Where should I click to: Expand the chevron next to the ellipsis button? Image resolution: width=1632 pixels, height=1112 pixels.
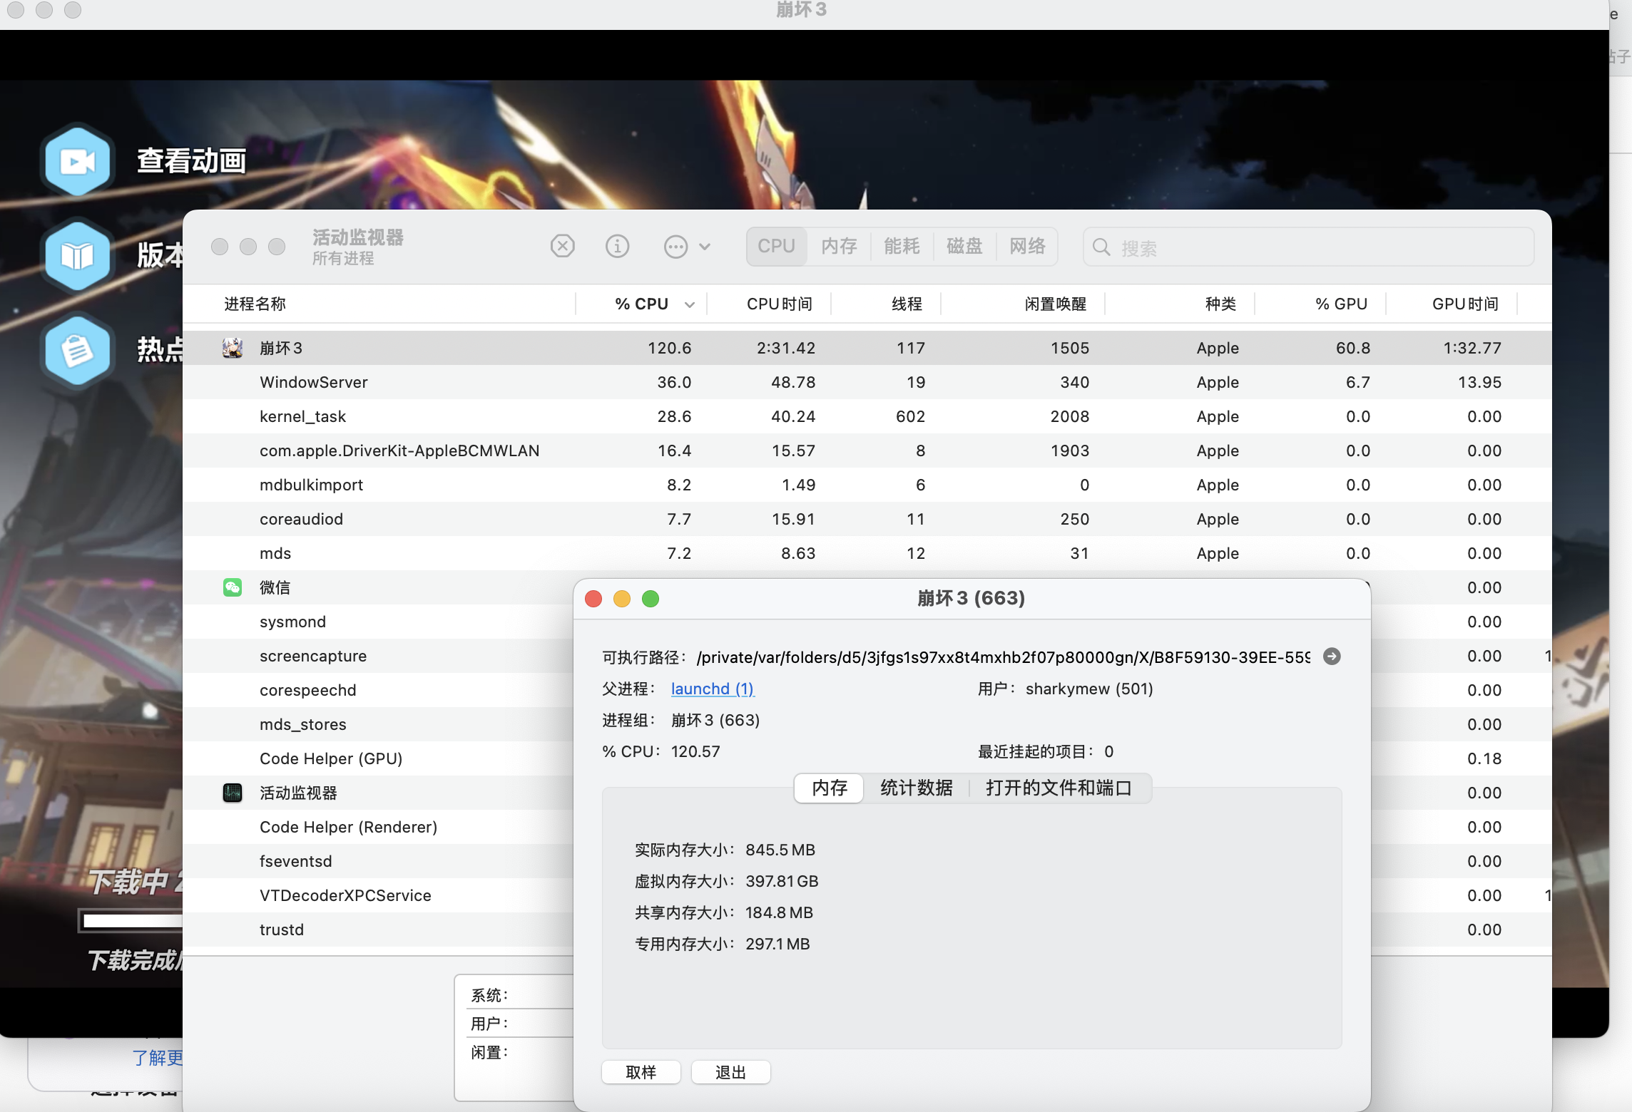[705, 247]
